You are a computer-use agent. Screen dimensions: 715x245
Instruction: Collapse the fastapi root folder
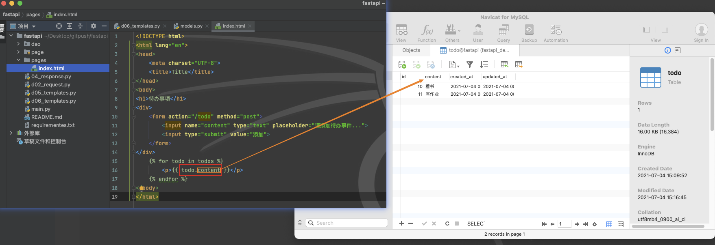(11, 36)
